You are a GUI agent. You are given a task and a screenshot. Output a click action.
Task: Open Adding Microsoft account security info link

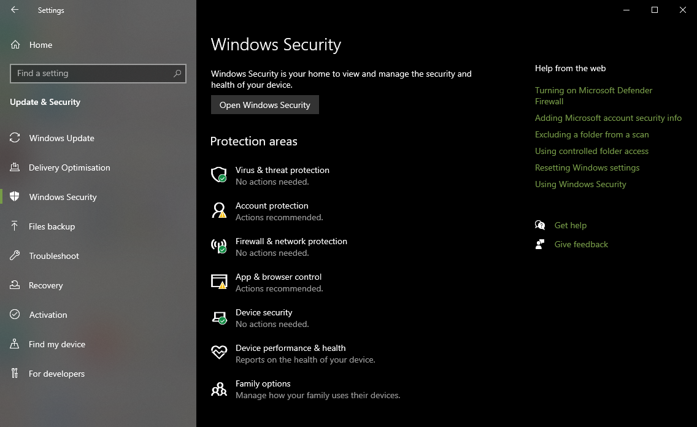click(x=608, y=118)
